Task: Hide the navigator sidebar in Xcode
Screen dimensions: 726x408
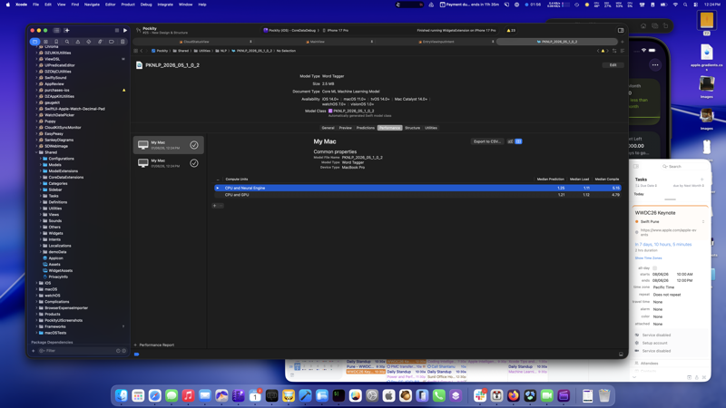Action: [56, 31]
